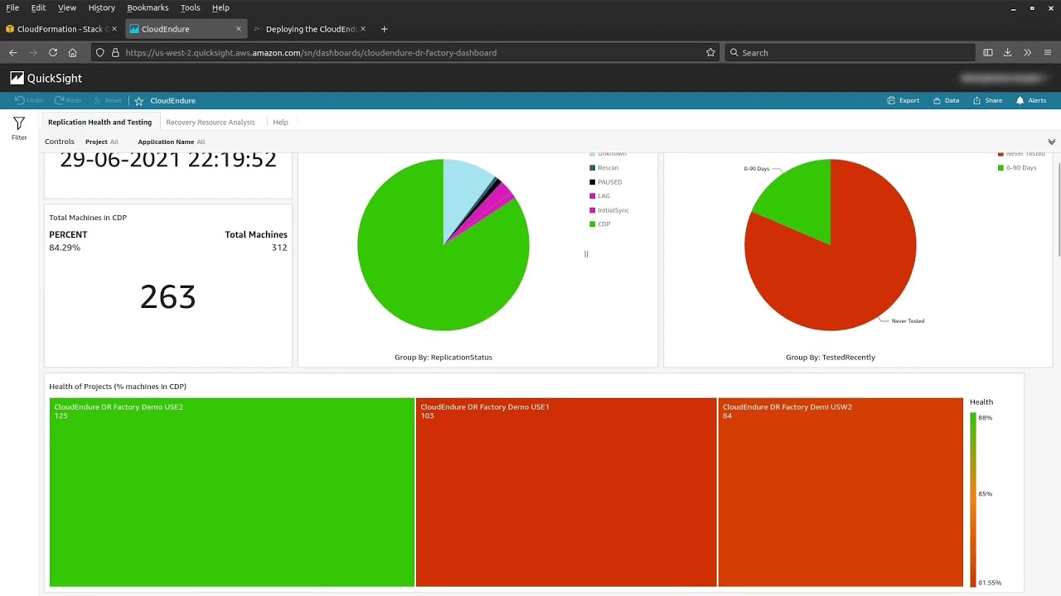1061x596 pixels.
Task: Bookmark dashboard with star icon
Action: click(139, 101)
